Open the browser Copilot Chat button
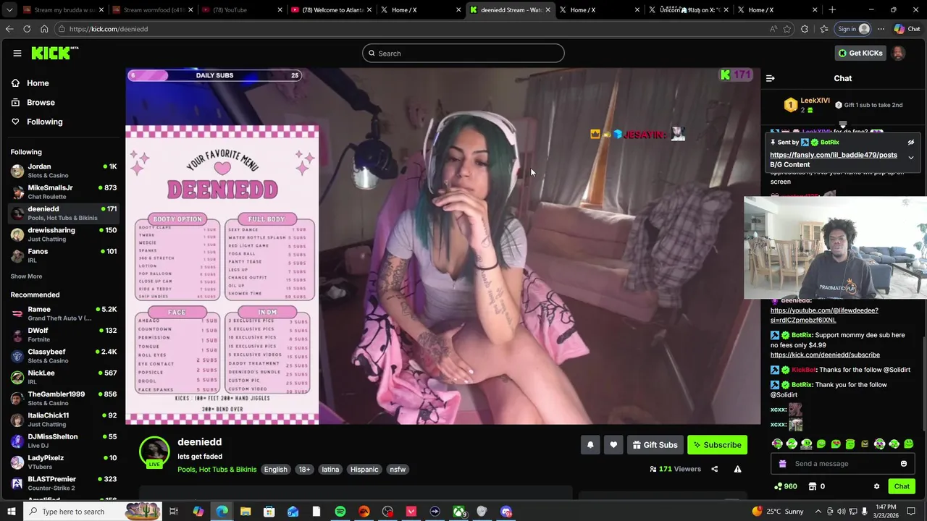 click(x=907, y=29)
